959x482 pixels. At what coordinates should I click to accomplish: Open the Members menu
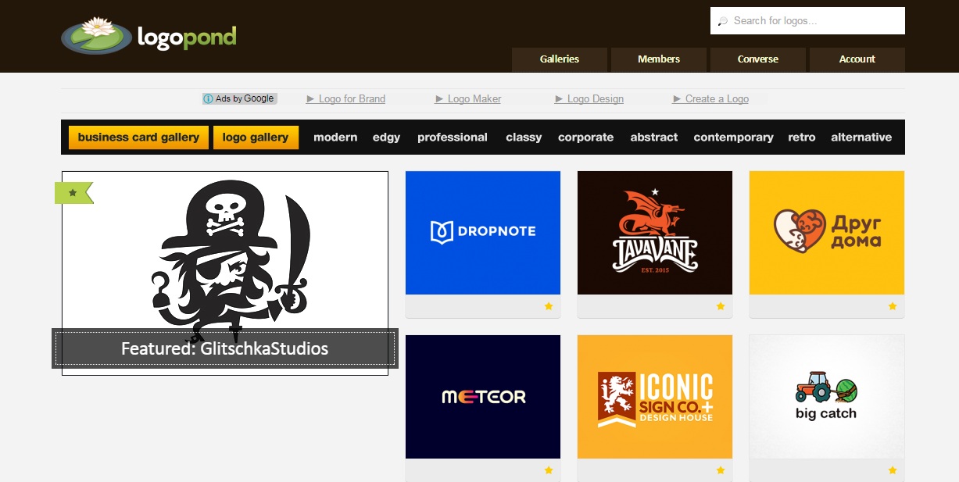coord(659,59)
